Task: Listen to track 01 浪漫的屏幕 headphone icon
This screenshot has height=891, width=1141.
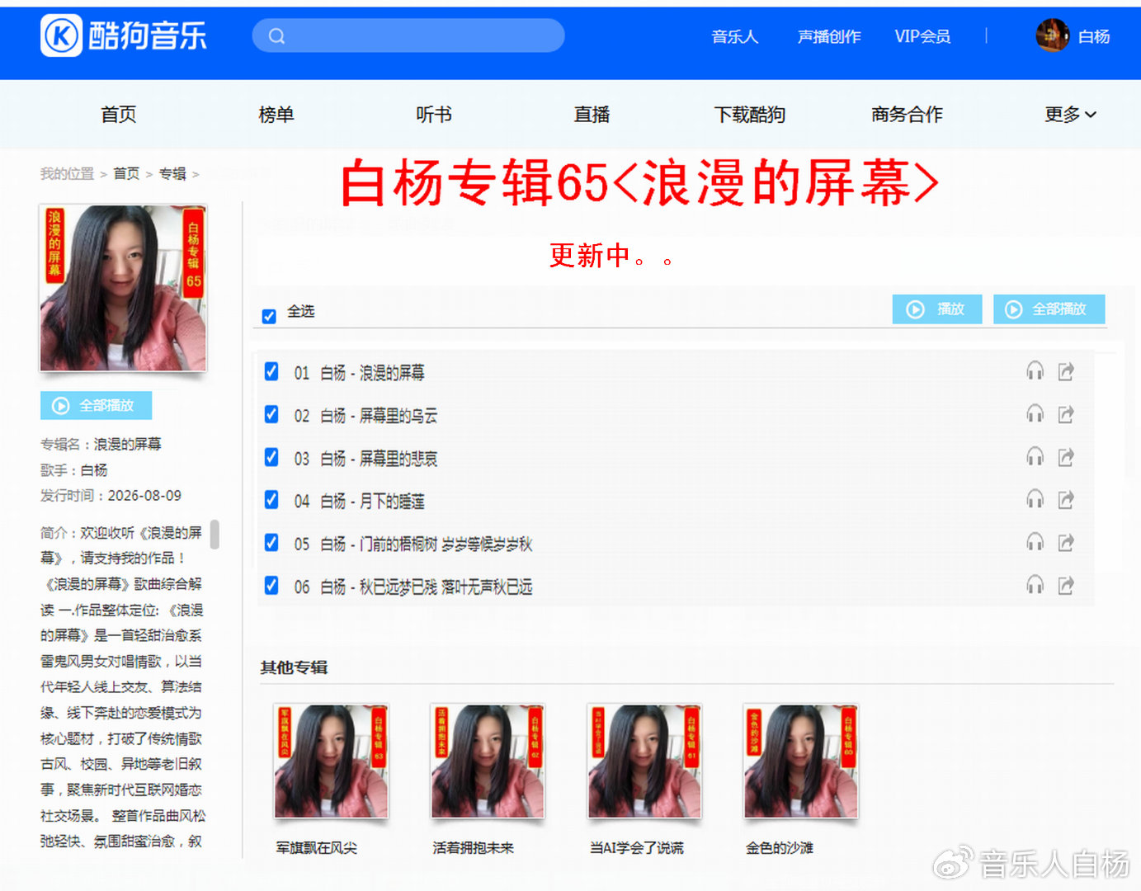Action: coord(1035,371)
